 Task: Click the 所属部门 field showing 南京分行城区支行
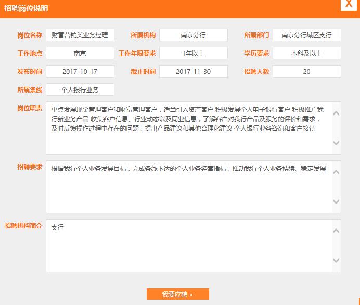click(x=306, y=35)
